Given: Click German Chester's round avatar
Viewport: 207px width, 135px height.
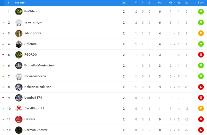Looking at the screenshot, I should coord(19,130).
